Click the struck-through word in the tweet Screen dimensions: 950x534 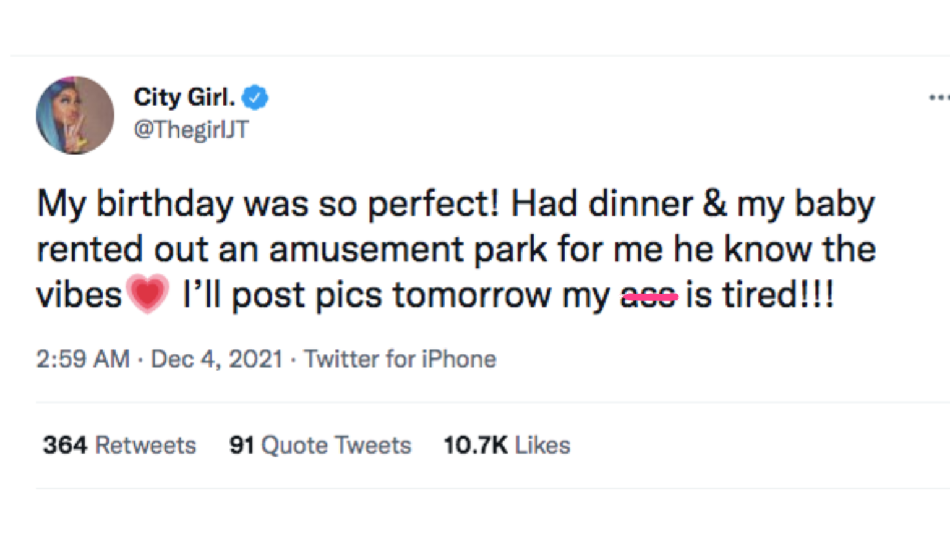pyautogui.click(x=648, y=295)
